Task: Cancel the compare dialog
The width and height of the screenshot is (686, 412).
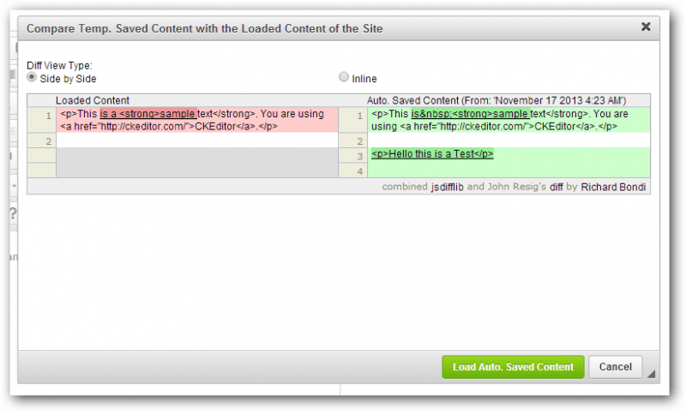Action: [615, 367]
